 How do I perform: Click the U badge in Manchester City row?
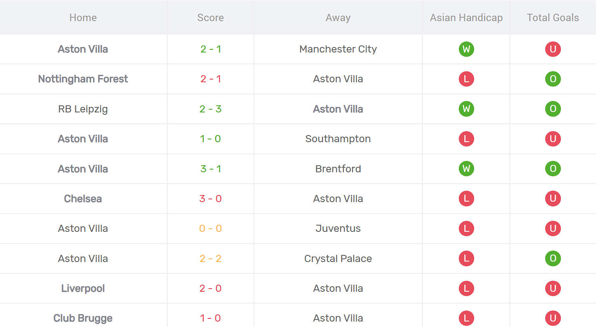pyautogui.click(x=553, y=49)
